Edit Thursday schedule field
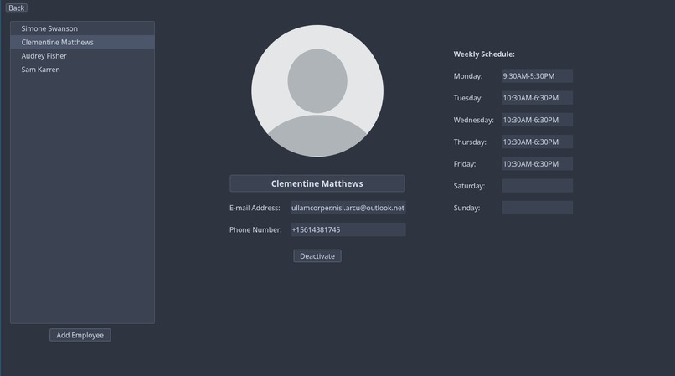Viewport: 675px width, 376px height. coord(538,142)
